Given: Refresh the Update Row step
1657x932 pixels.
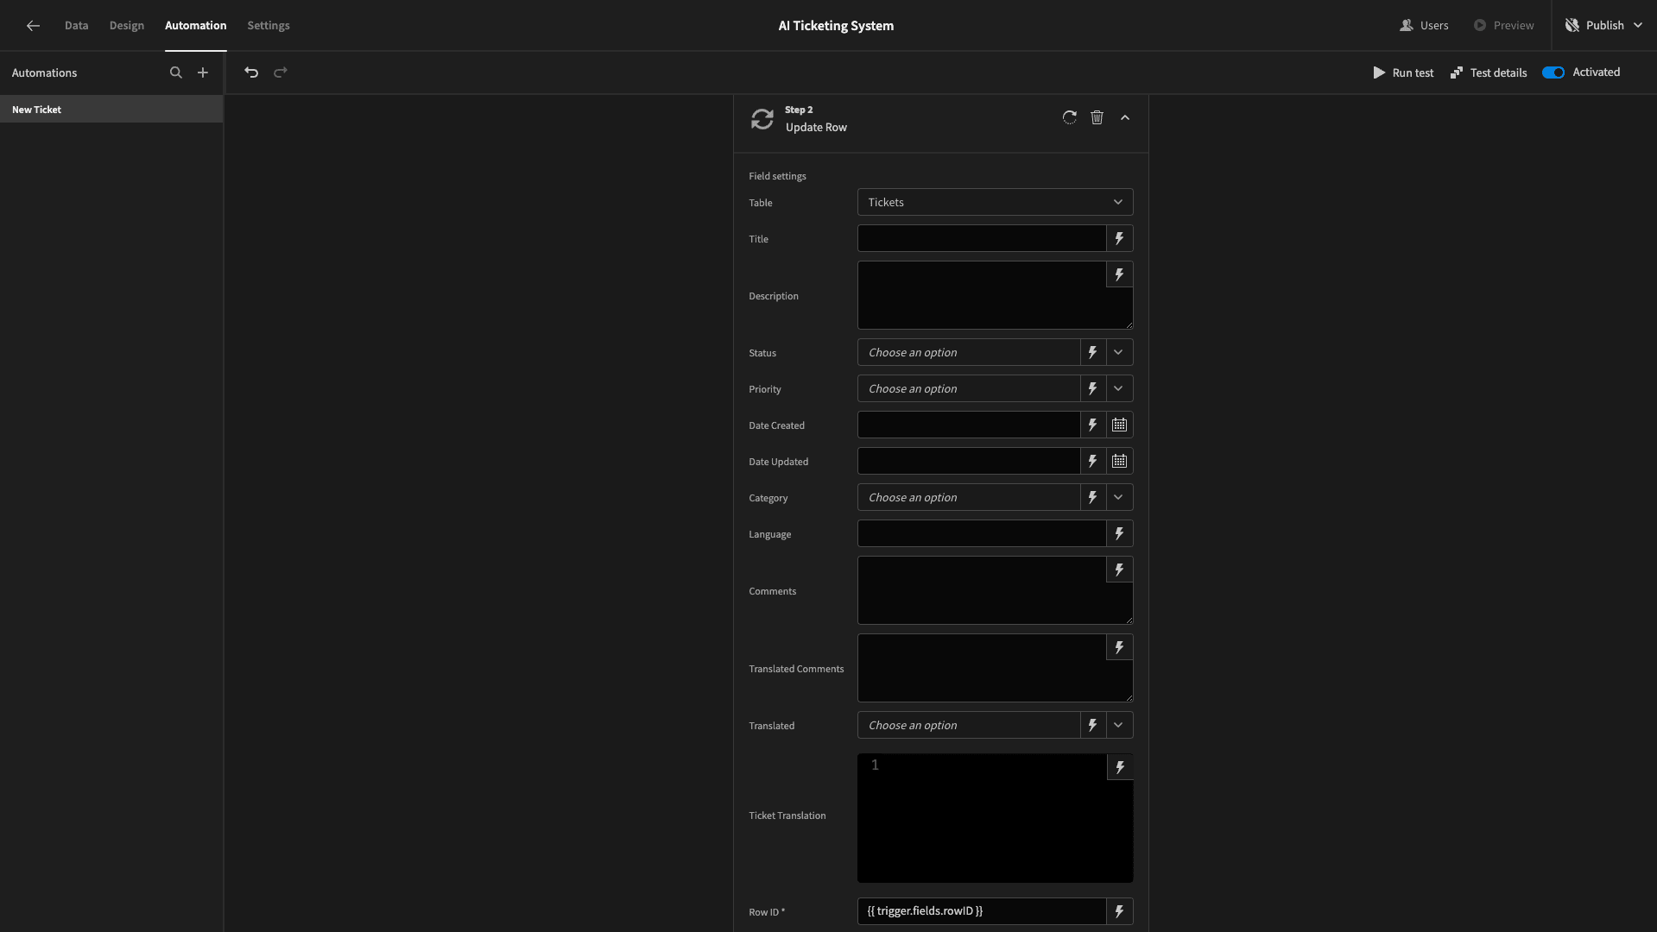Looking at the screenshot, I should point(1069,117).
